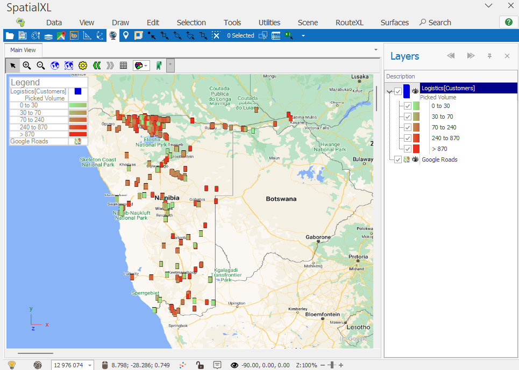Hide the Google Roads layer via eye icon

pos(415,159)
